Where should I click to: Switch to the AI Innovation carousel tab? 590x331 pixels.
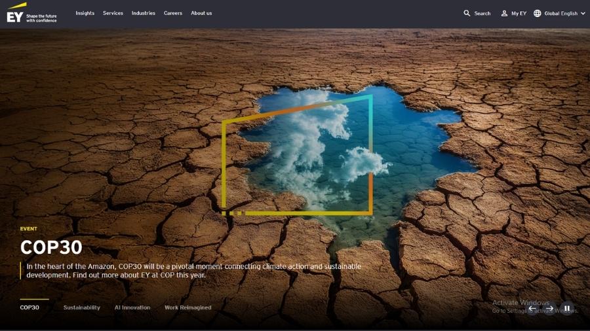pos(132,307)
